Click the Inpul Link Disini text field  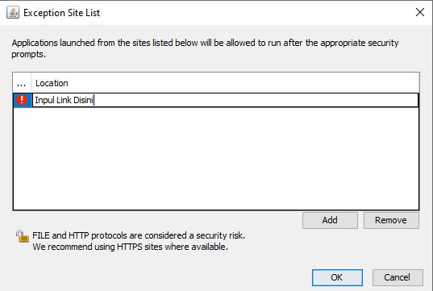[x=225, y=100]
